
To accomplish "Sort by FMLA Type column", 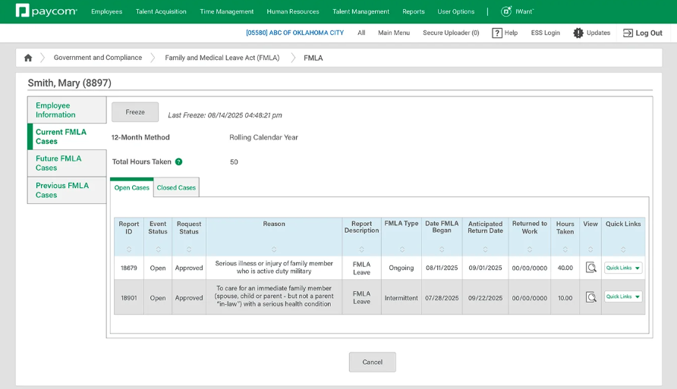I will (x=402, y=249).
